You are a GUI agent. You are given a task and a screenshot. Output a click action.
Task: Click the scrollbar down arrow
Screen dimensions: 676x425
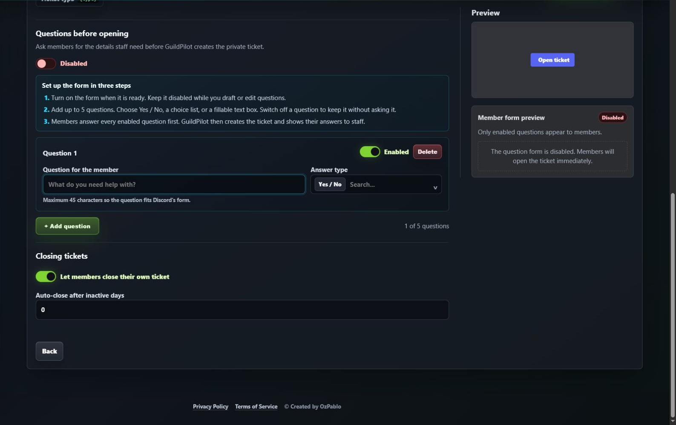click(x=673, y=421)
